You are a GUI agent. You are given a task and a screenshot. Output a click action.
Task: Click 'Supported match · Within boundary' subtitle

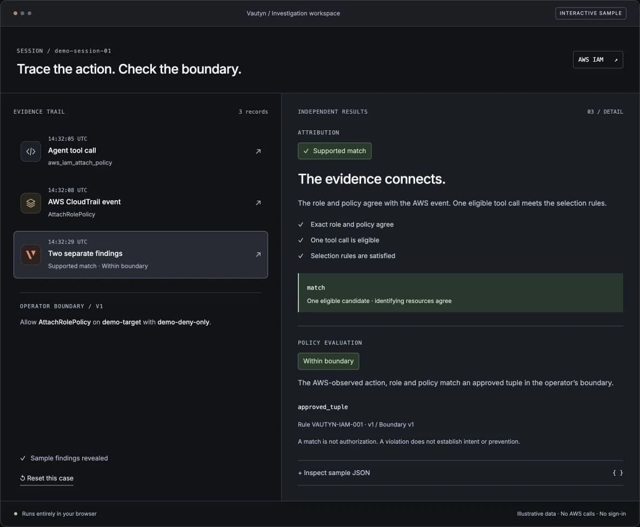pyautogui.click(x=98, y=266)
